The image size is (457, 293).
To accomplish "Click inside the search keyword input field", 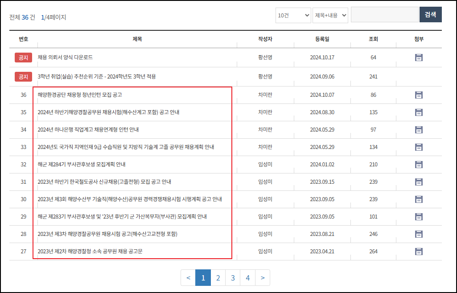I will coord(384,14).
